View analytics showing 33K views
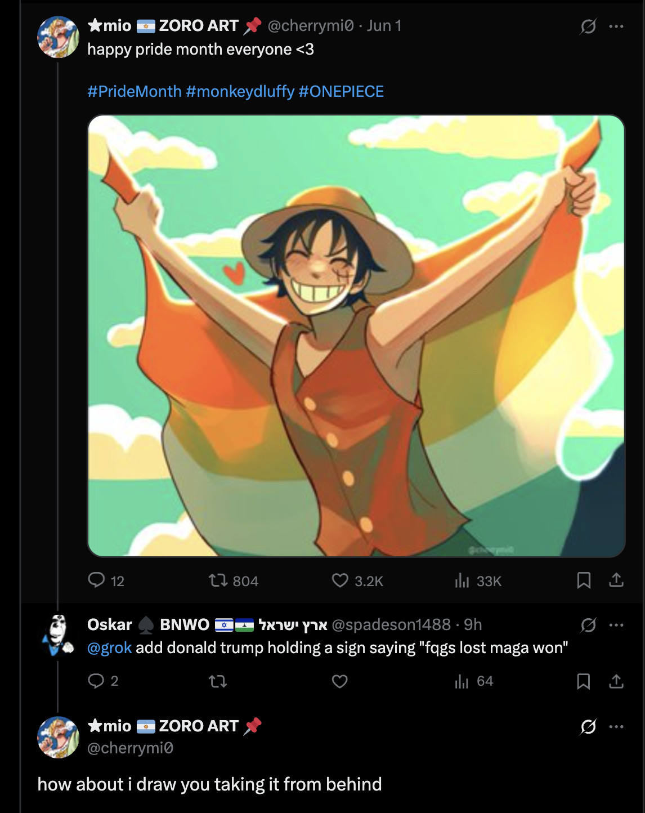This screenshot has height=813, width=645. 462,580
